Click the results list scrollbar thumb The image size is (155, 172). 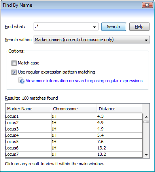(146, 122)
